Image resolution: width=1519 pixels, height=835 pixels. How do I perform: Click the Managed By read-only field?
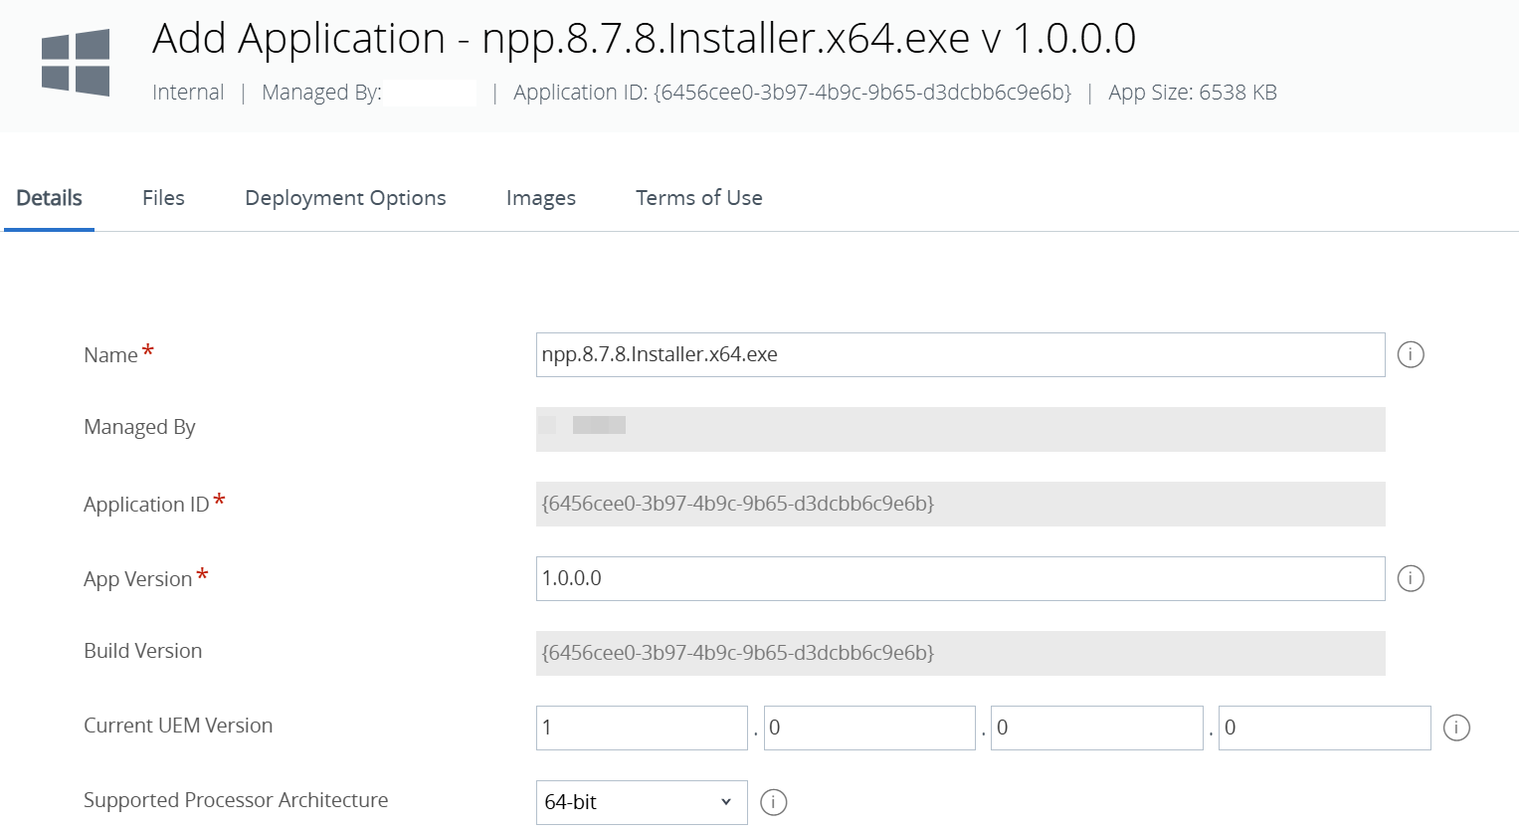pyautogui.click(x=959, y=429)
